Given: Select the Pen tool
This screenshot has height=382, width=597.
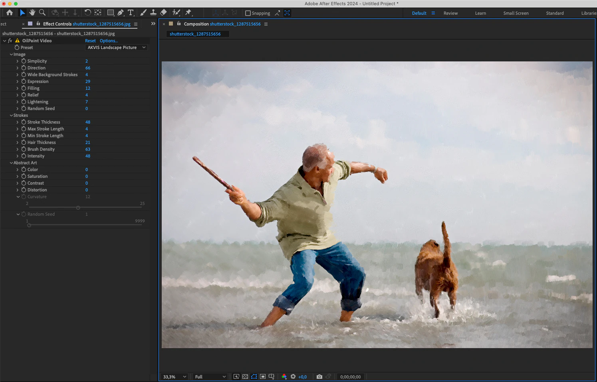Looking at the screenshot, I should [121, 13].
